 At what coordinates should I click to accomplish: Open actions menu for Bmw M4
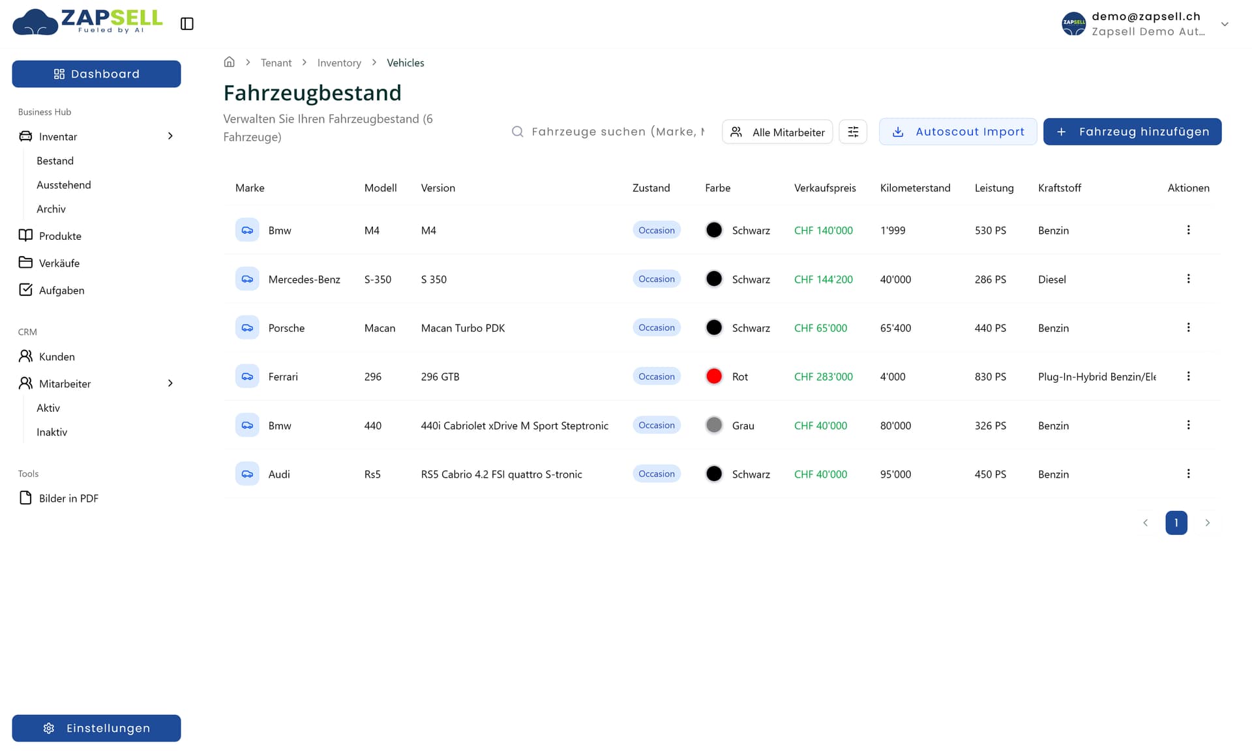click(x=1188, y=230)
